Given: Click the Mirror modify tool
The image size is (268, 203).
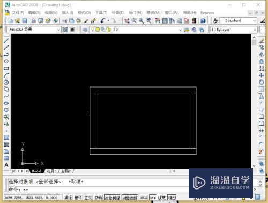Looking at the screenshot, I should click(262, 54).
